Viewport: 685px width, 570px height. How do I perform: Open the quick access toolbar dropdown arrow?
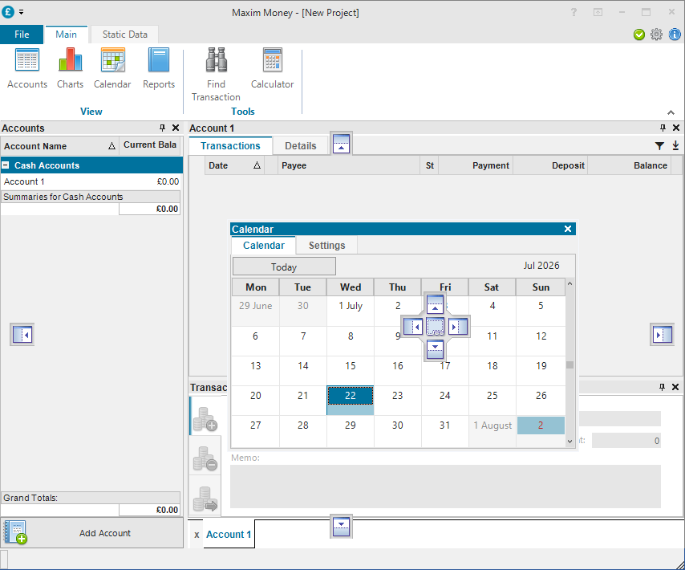tap(21, 12)
